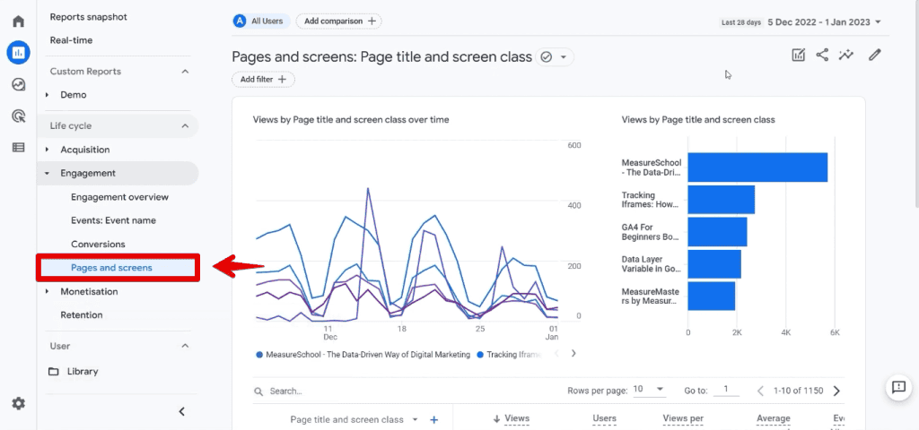Open Engagement overview report

(x=119, y=197)
